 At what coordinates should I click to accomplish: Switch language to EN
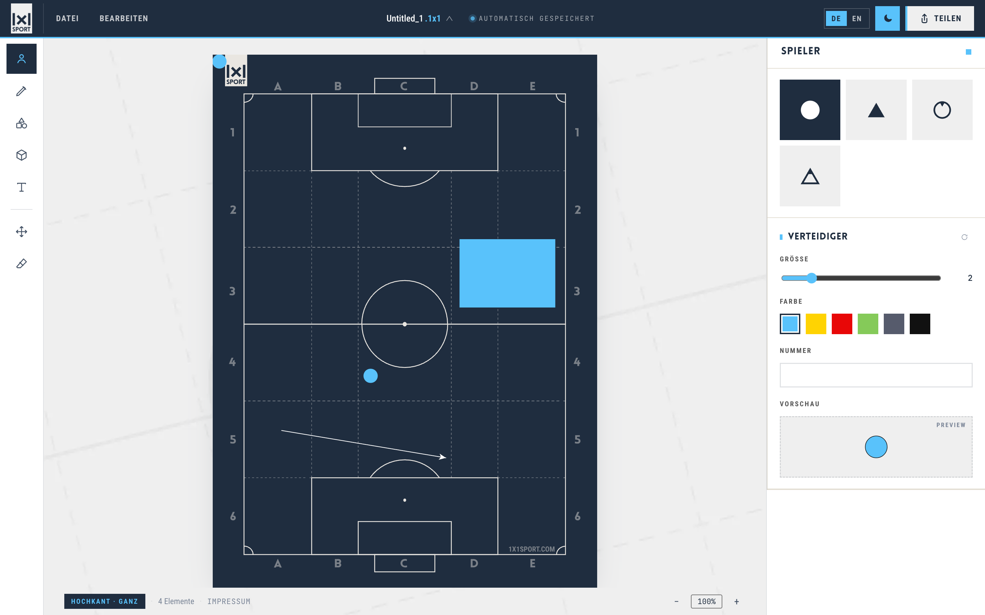tap(857, 18)
